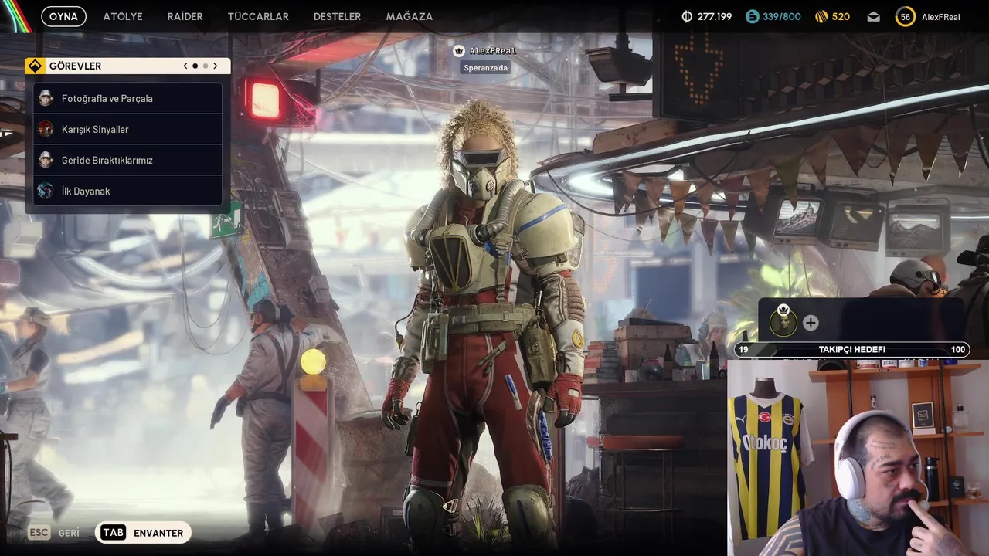Click the Fotoğrafla ve Parçala quest giver portrait

click(x=46, y=98)
